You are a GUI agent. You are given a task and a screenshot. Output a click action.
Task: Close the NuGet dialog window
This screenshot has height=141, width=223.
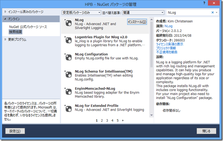click(214, 3)
